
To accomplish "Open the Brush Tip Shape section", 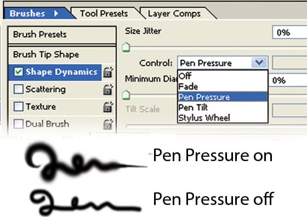I will [x=62, y=54].
